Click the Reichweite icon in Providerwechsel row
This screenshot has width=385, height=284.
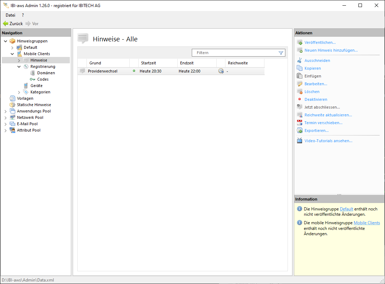pyautogui.click(x=221, y=71)
